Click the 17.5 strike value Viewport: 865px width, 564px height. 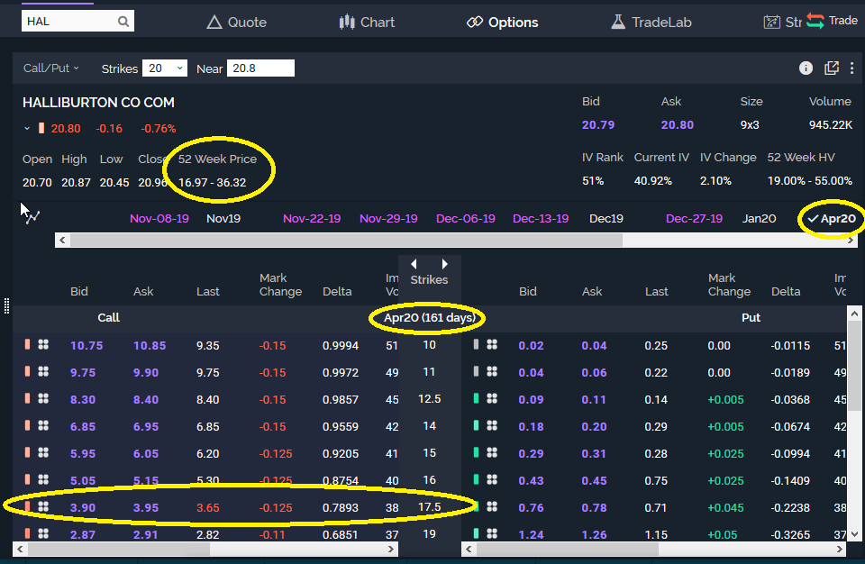[x=429, y=506]
